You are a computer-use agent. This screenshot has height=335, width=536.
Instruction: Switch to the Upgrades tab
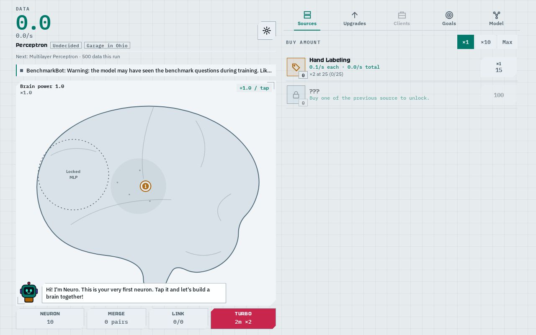click(355, 19)
